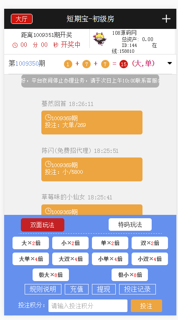Screen dimensions: 178x320
Task: Select the 极大×8倍 bet option
Action: [51, 275]
